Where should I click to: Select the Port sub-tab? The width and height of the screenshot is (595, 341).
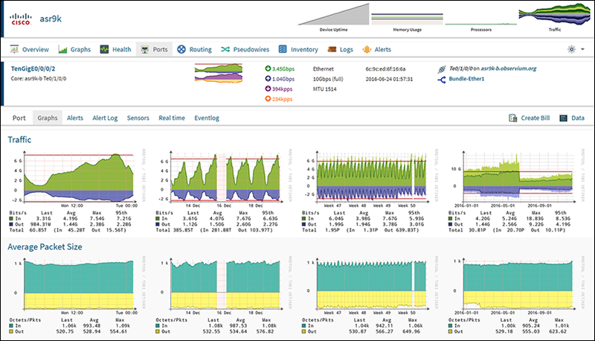tap(19, 118)
